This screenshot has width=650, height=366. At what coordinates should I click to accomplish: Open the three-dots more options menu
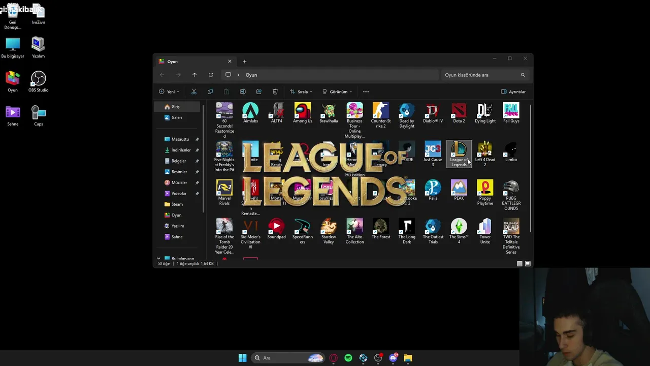point(366,91)
